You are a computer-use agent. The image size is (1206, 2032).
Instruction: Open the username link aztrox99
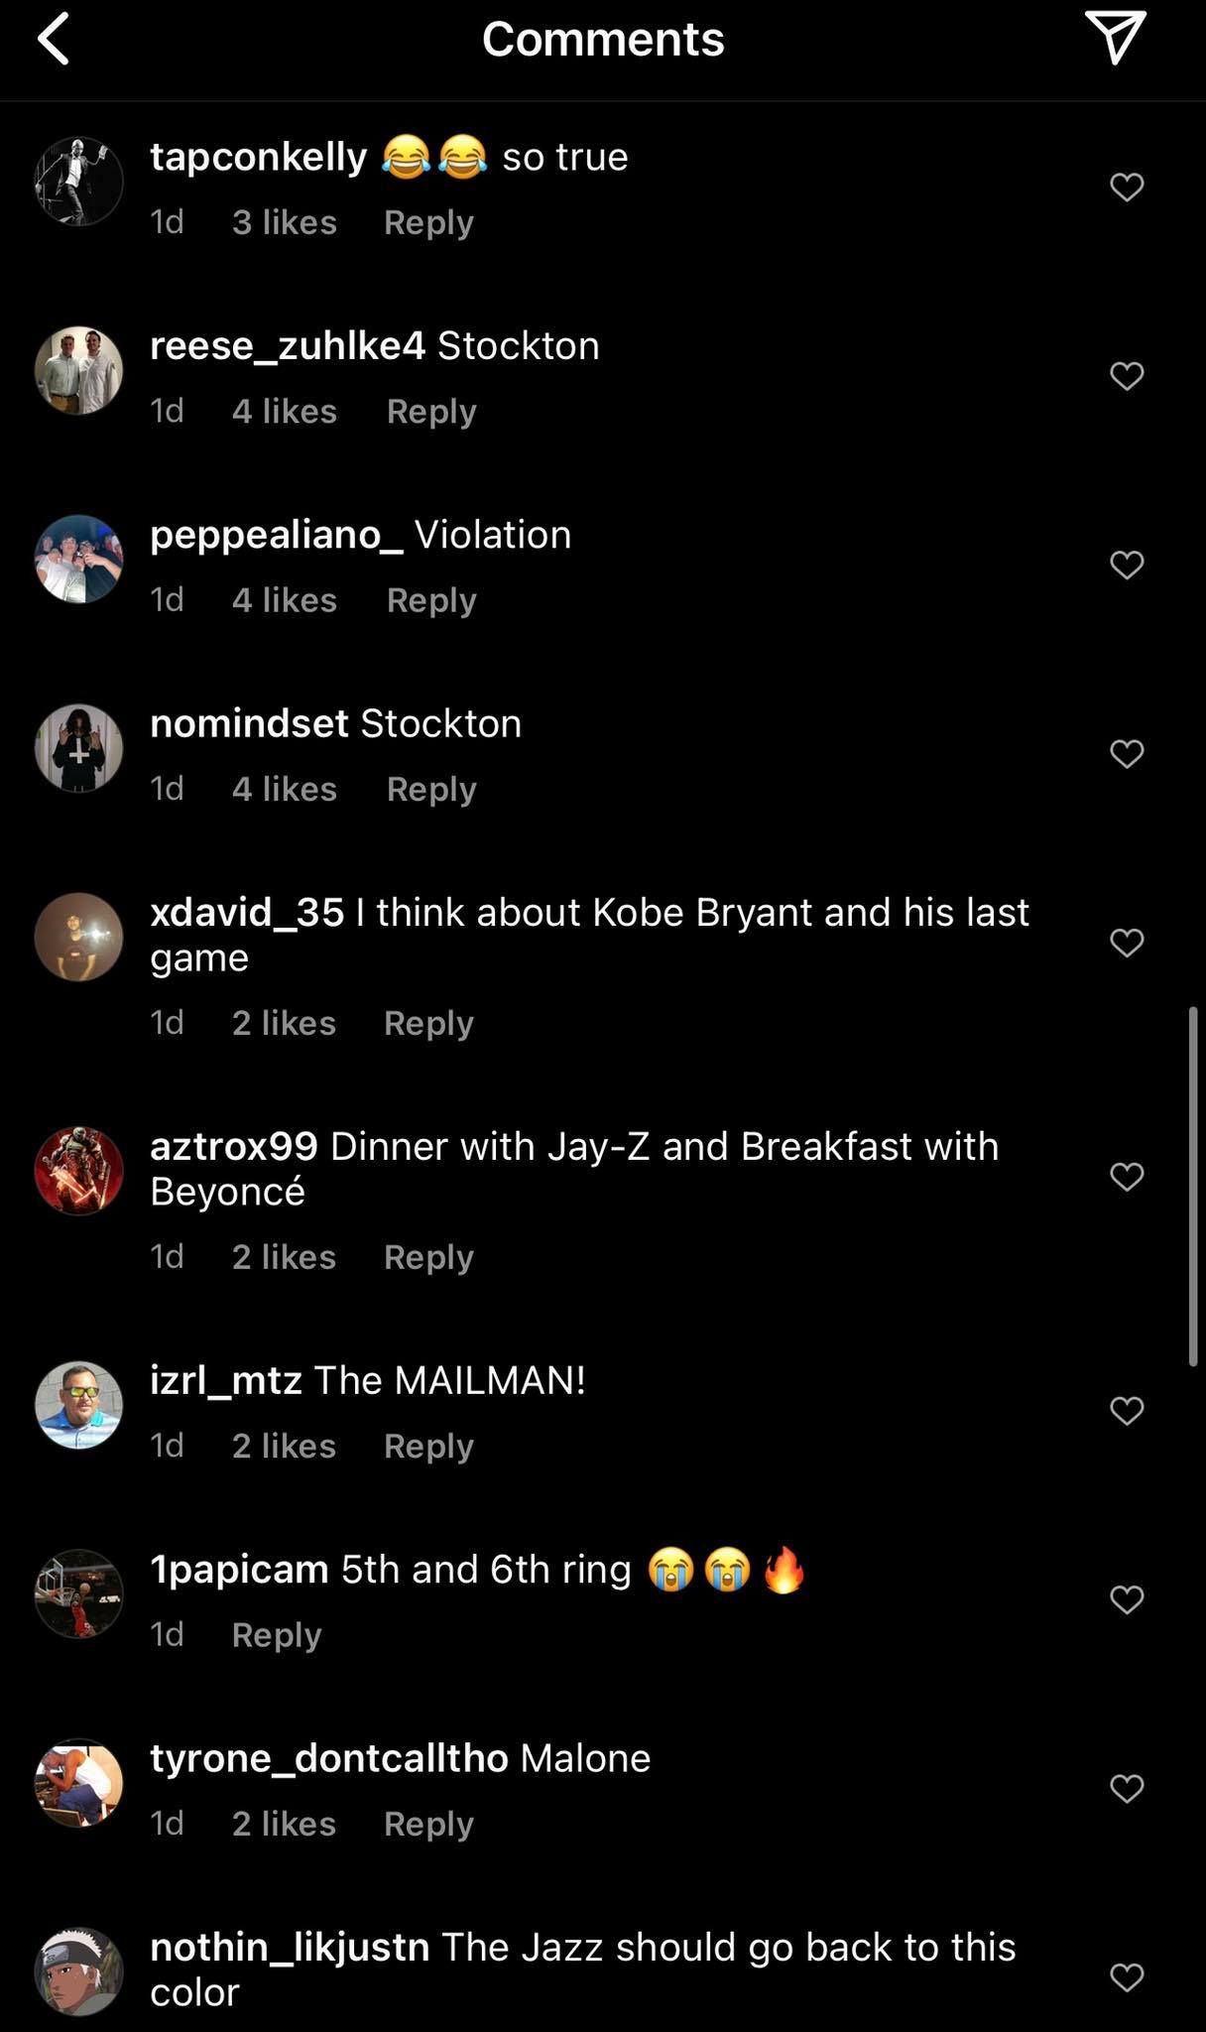(234, 1146)
